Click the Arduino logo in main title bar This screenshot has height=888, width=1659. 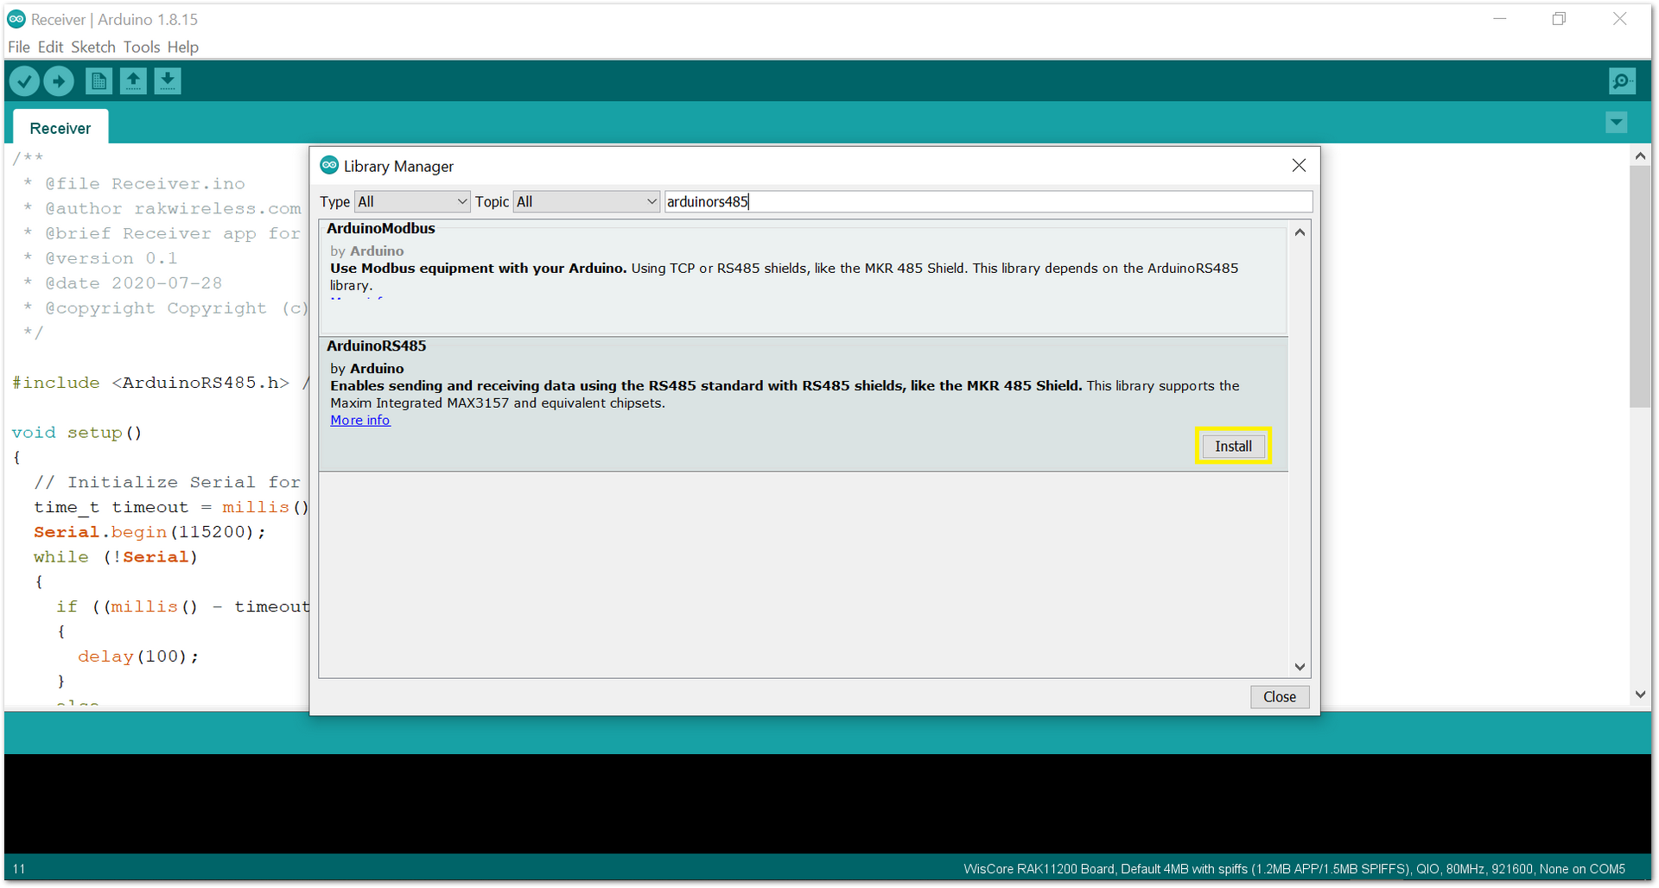16,19
